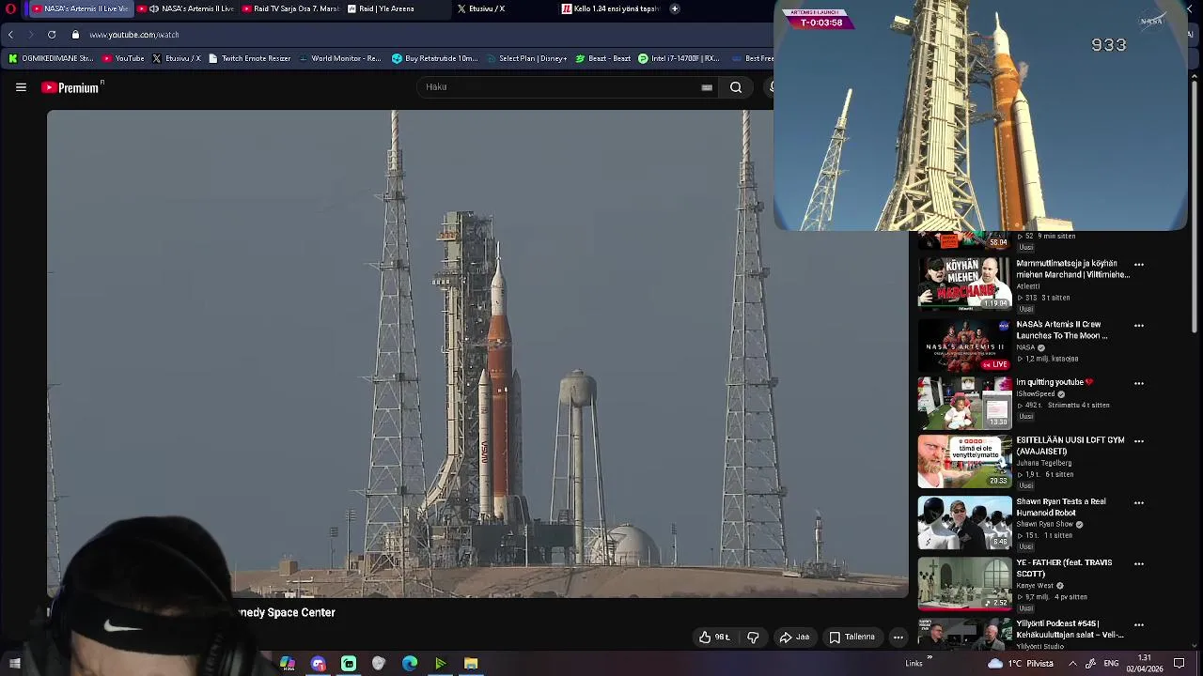Open Microsoft Edge from the taskbar

pyautogui.click(x=410, y=664)
